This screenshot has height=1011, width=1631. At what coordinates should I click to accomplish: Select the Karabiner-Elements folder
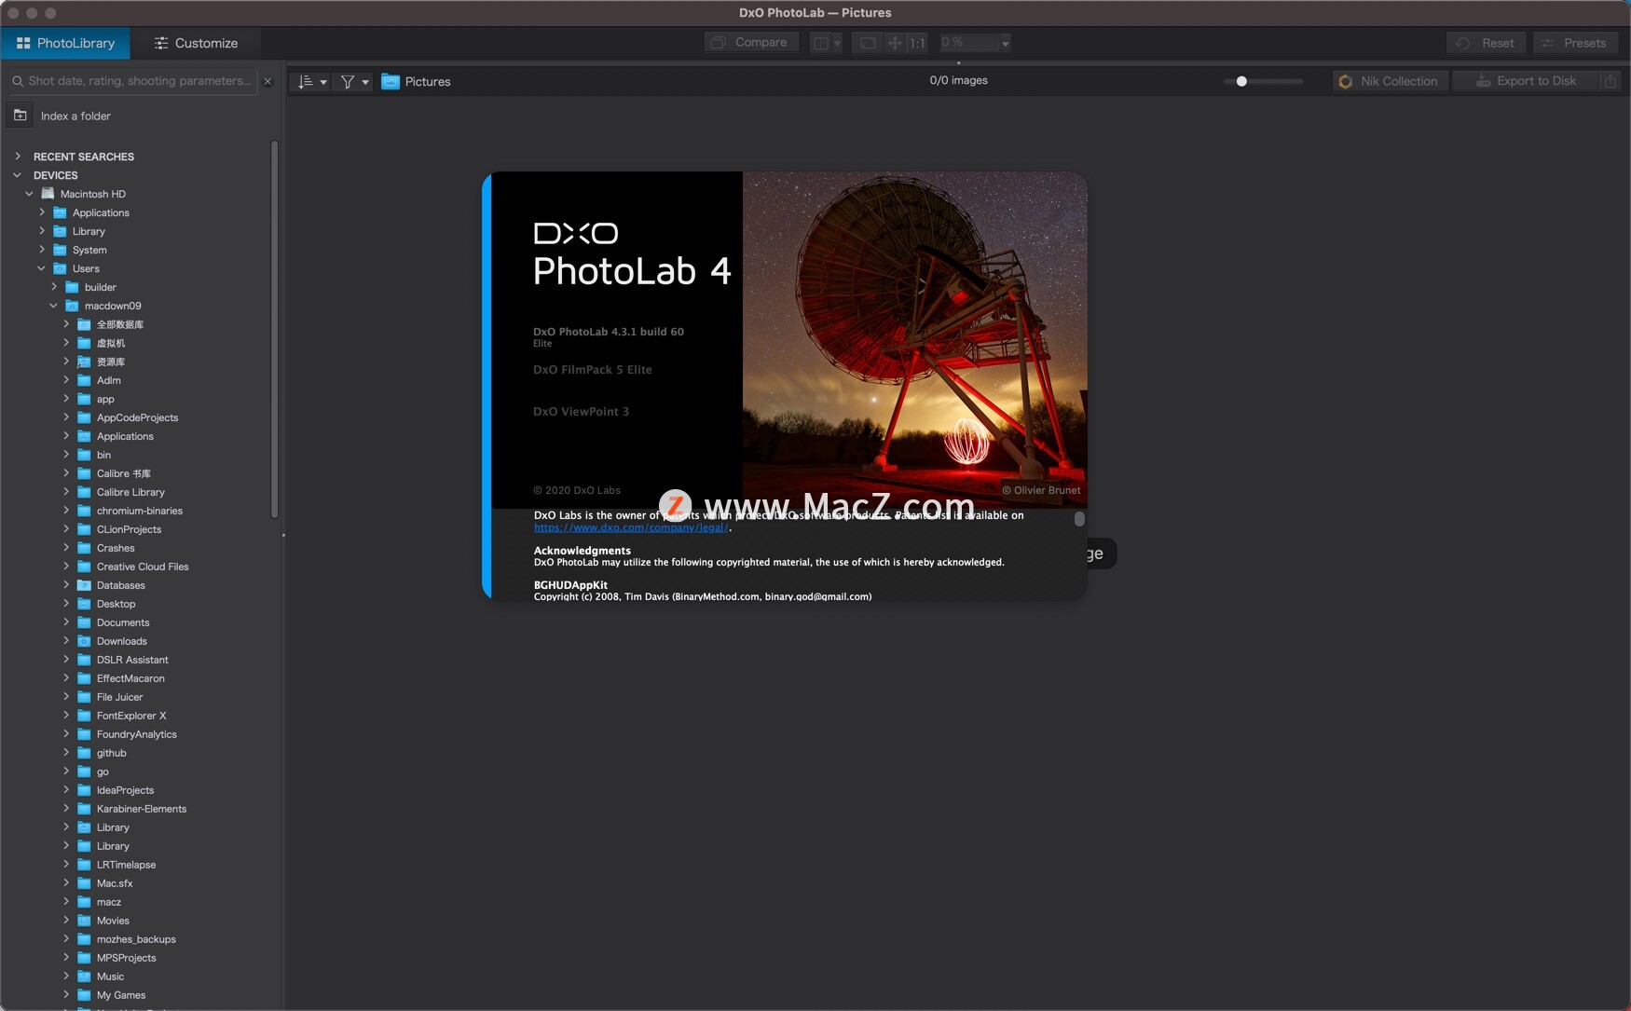[x=142, y=809]
